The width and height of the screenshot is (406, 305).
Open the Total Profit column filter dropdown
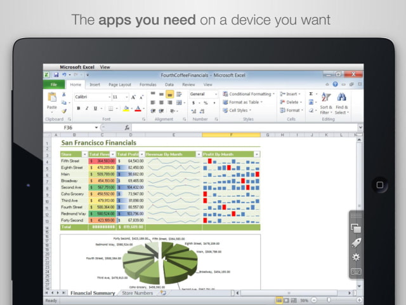click(141, 154)
